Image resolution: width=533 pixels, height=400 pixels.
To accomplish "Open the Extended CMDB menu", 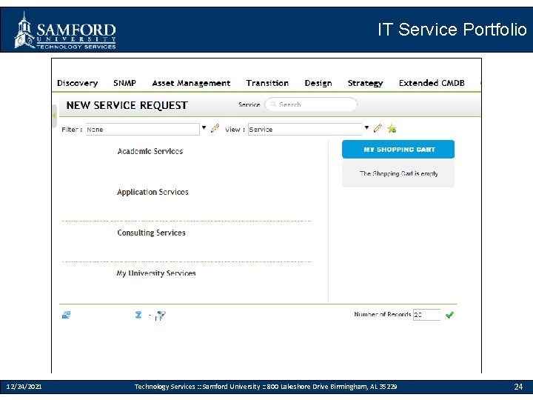I will click(x=432, y=83).
